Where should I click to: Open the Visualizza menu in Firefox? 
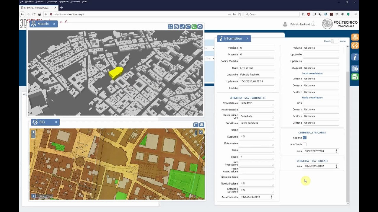pos(40,2)
